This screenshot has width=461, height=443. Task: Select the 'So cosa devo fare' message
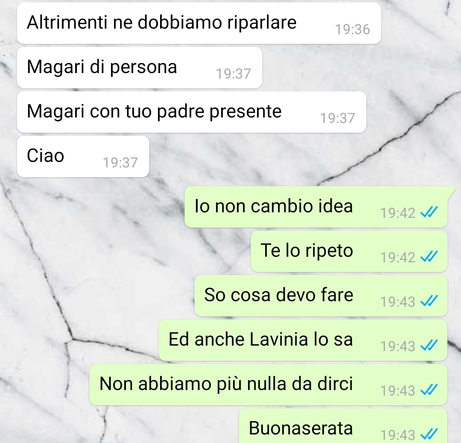coord(321,296)
